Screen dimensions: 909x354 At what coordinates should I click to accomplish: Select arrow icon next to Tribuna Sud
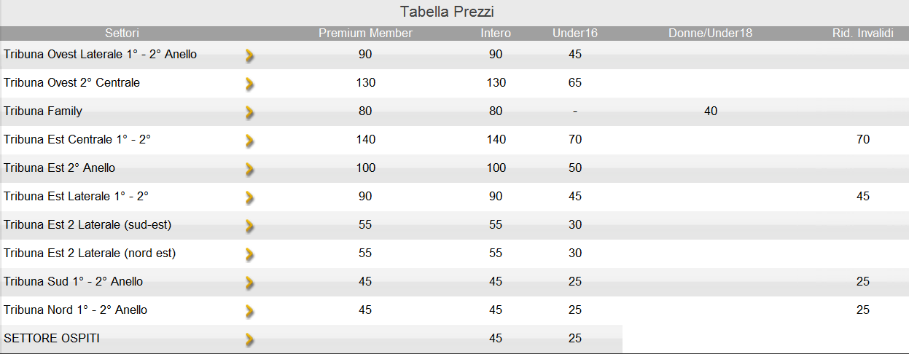(249, 283)
